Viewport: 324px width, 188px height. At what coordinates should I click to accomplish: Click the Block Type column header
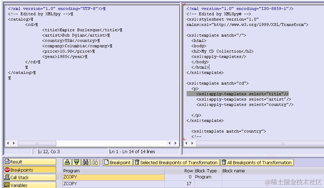tap(208, 171)
